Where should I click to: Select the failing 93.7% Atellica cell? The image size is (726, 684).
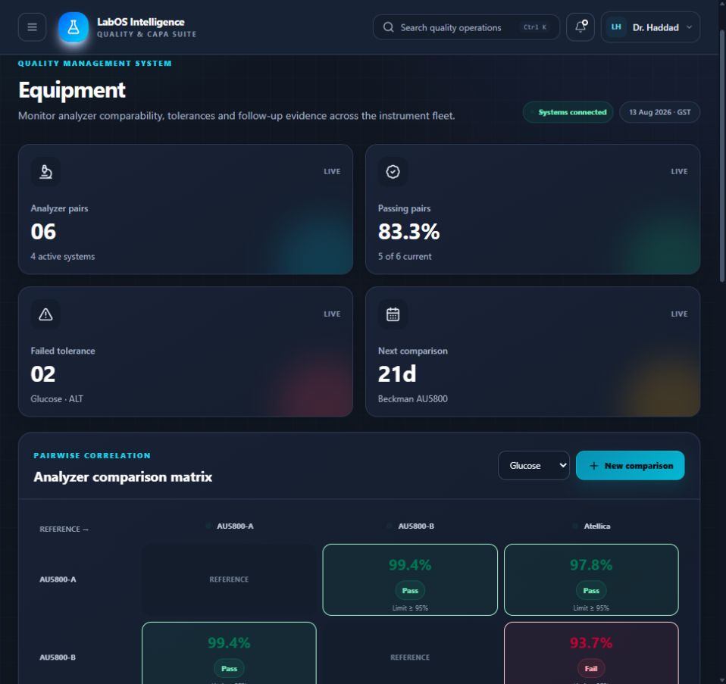tap(591, 653)
